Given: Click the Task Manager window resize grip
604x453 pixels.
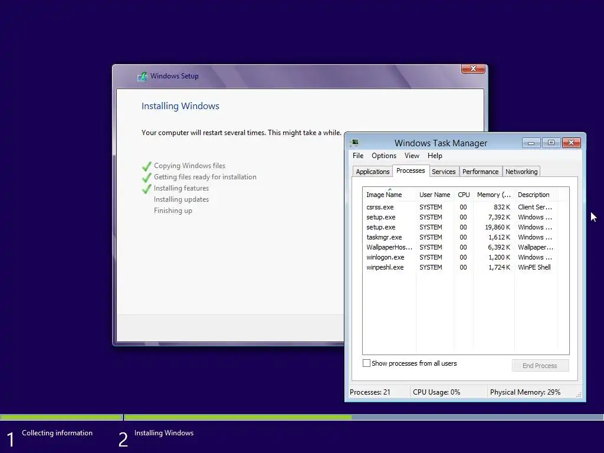Looking at the screenshot, I should point(578,395).
